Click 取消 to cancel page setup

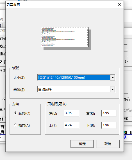108,144
